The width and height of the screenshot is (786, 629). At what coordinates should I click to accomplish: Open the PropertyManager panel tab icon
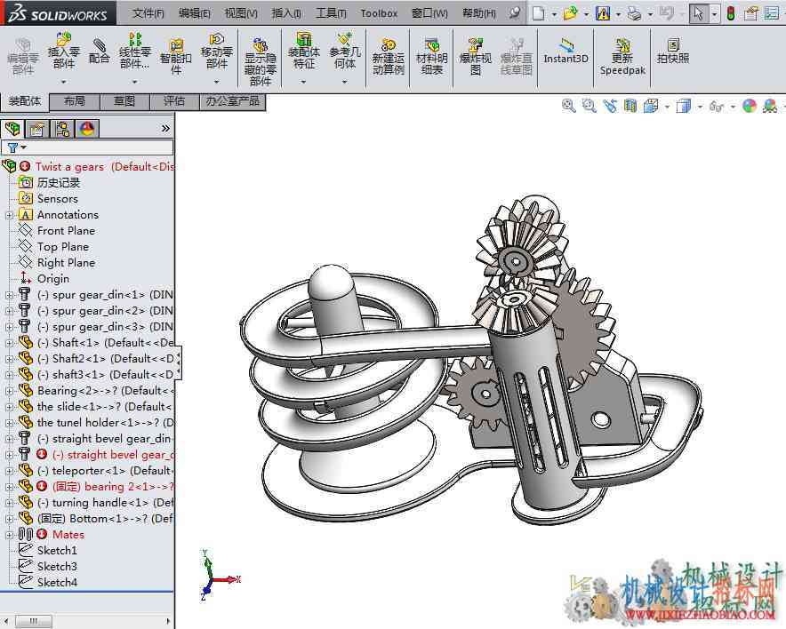pyautogui.click(x=37, y=129)
